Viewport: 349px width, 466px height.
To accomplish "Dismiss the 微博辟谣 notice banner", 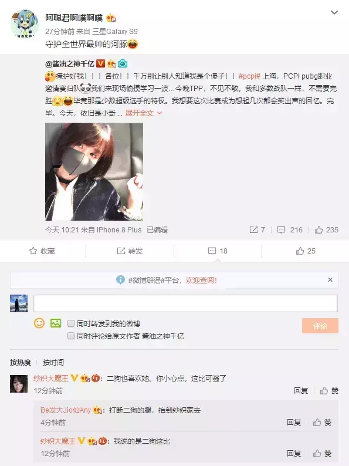I will point(330,280).
